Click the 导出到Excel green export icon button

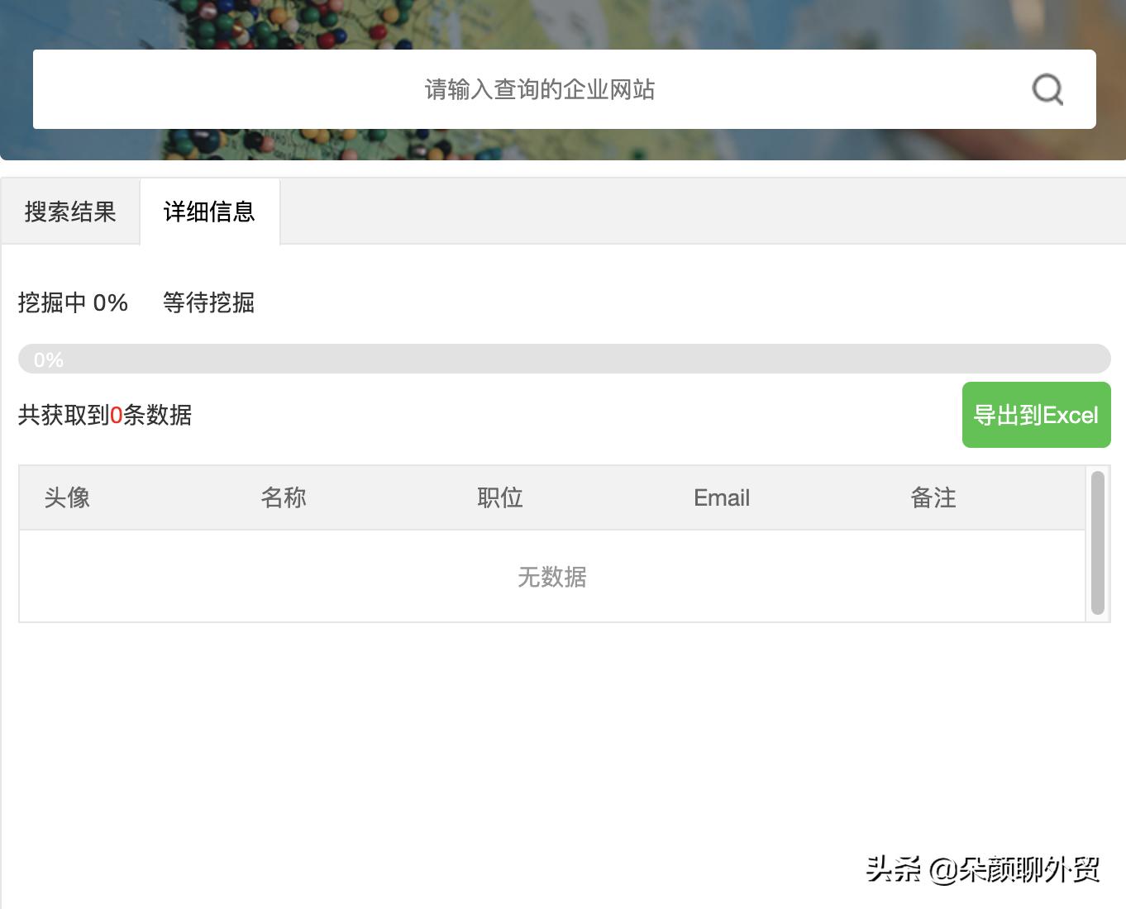click(x=1035, y=415)
